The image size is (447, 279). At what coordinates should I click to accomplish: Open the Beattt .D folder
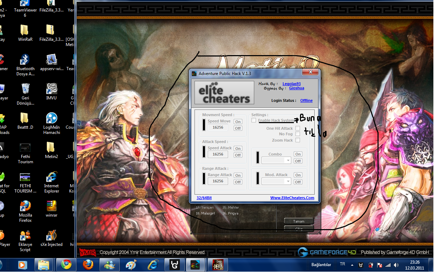25,121
